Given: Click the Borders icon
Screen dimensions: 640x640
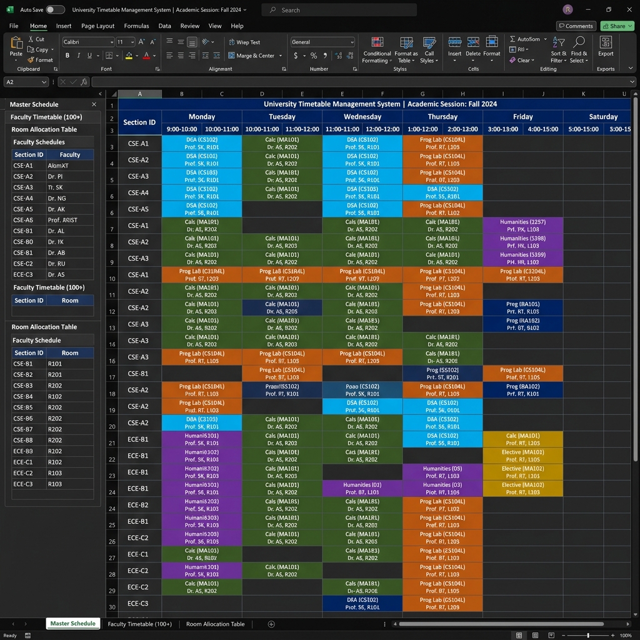Looking at the screenshot, I should point(109,56).
